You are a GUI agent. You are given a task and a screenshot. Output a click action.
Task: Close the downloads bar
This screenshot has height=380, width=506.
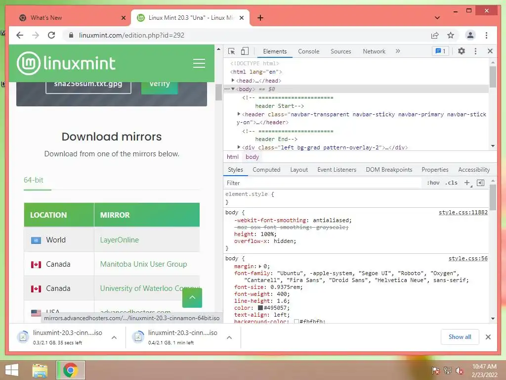click(x=488, y=337)
